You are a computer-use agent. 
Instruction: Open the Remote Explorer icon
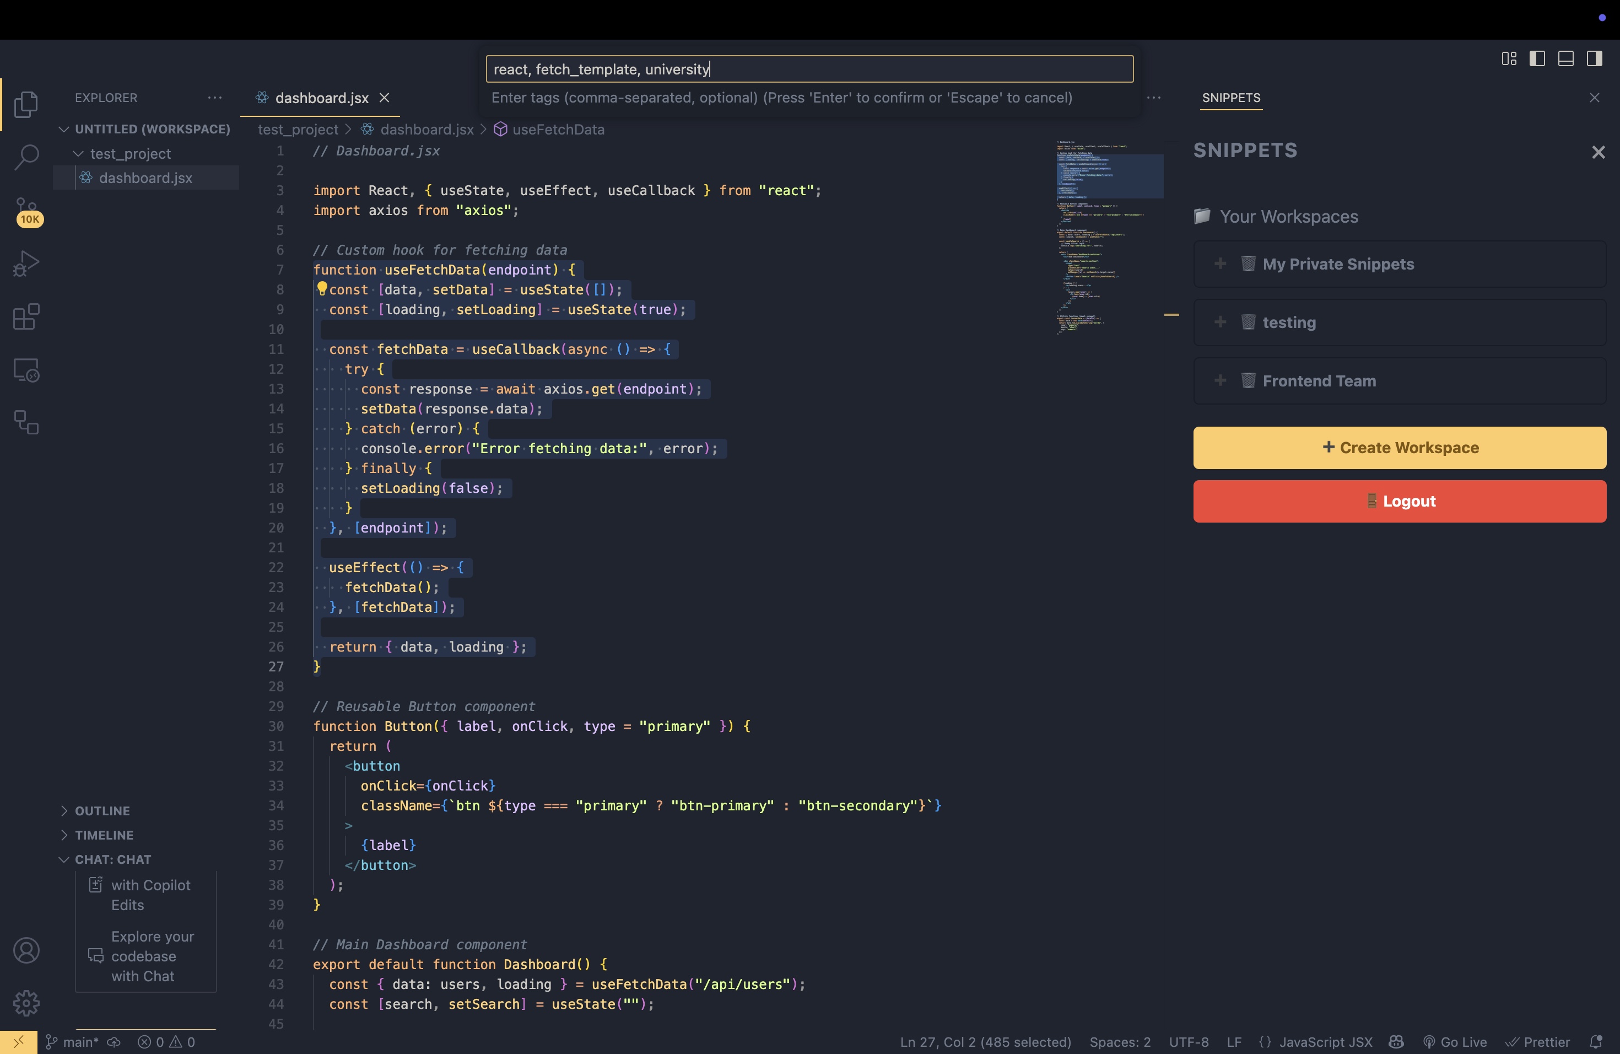26,370
